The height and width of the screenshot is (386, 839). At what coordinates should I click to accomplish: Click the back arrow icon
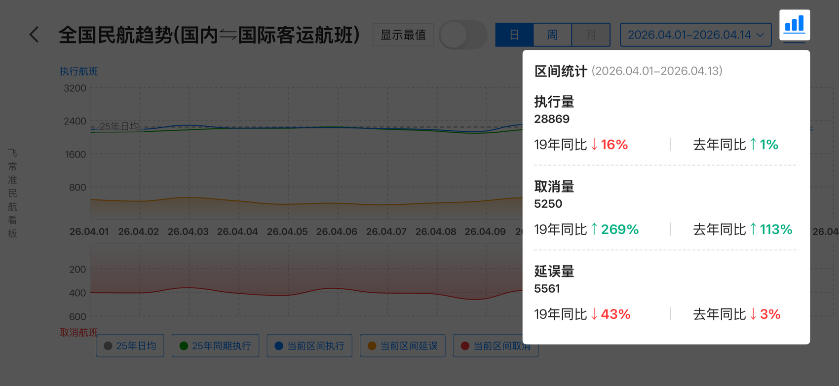coord(34,35)
